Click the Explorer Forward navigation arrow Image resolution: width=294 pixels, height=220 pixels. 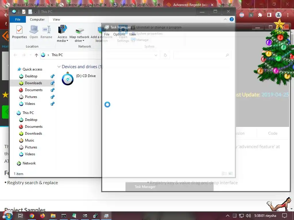point(24,55)
